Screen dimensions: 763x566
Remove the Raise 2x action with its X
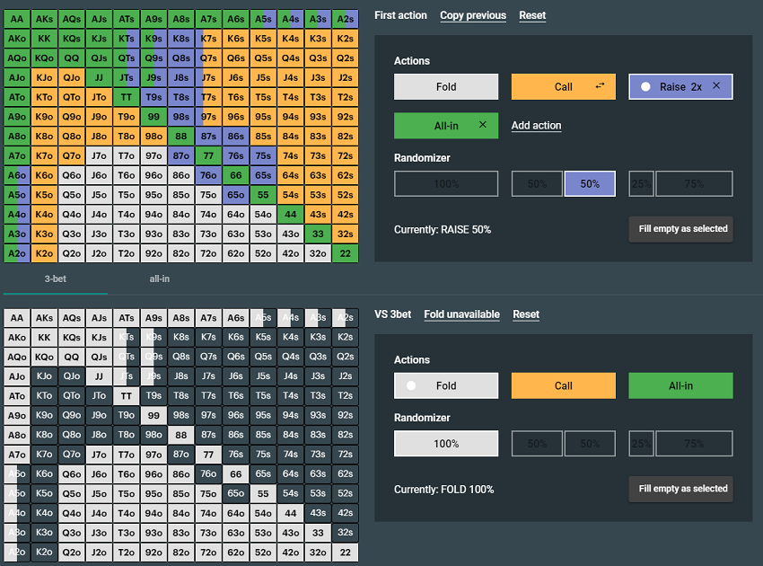[716, 86]
